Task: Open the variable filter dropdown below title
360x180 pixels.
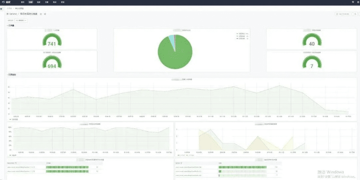Action: pyautogui.click(x=21, y=20)
